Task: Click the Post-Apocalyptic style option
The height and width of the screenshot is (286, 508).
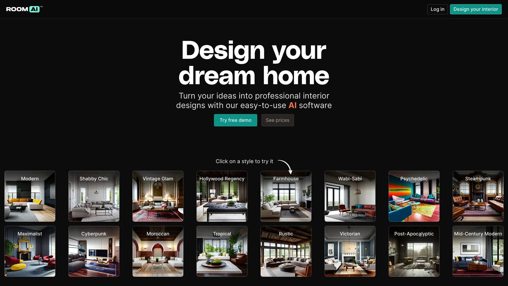Action: coord(414,251)
